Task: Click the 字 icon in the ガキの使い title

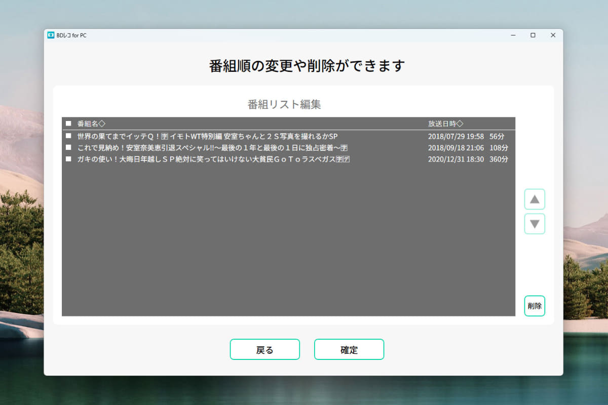Action: tap(340, 159)
